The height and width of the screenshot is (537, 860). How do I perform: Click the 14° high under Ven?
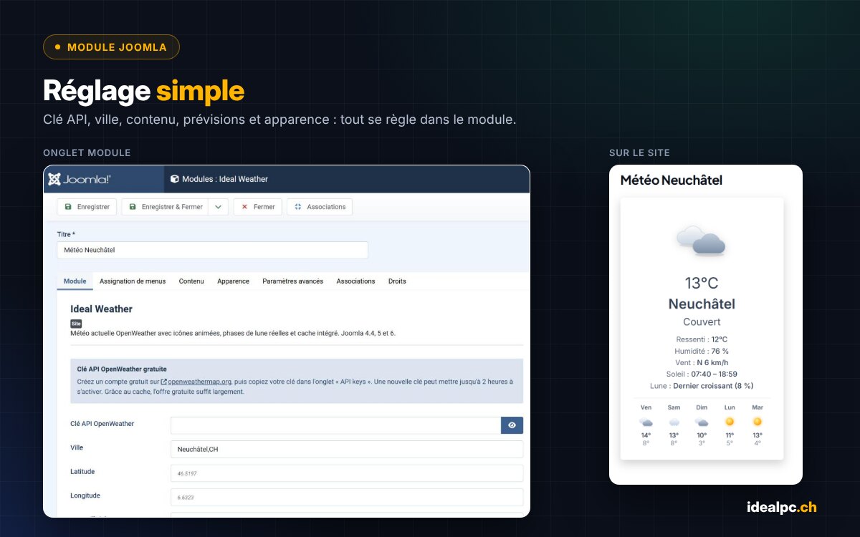tap(646, 435)
